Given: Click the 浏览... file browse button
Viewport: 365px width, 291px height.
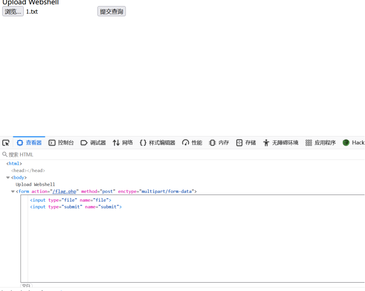Looking at the screenshot, I should [x=13, y=11].
